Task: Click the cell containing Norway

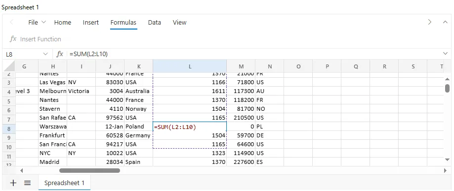Action: [x=139, y=109]
